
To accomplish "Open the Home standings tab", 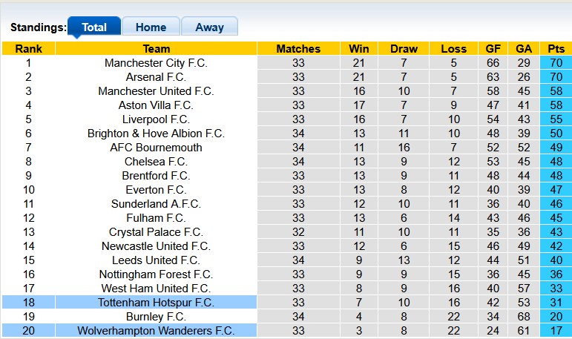I will point(151,27).
